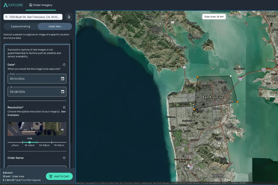Click the orange polygon vertex near Golden Gate Park
Screen dimensions: 278x185
(194, 109)
